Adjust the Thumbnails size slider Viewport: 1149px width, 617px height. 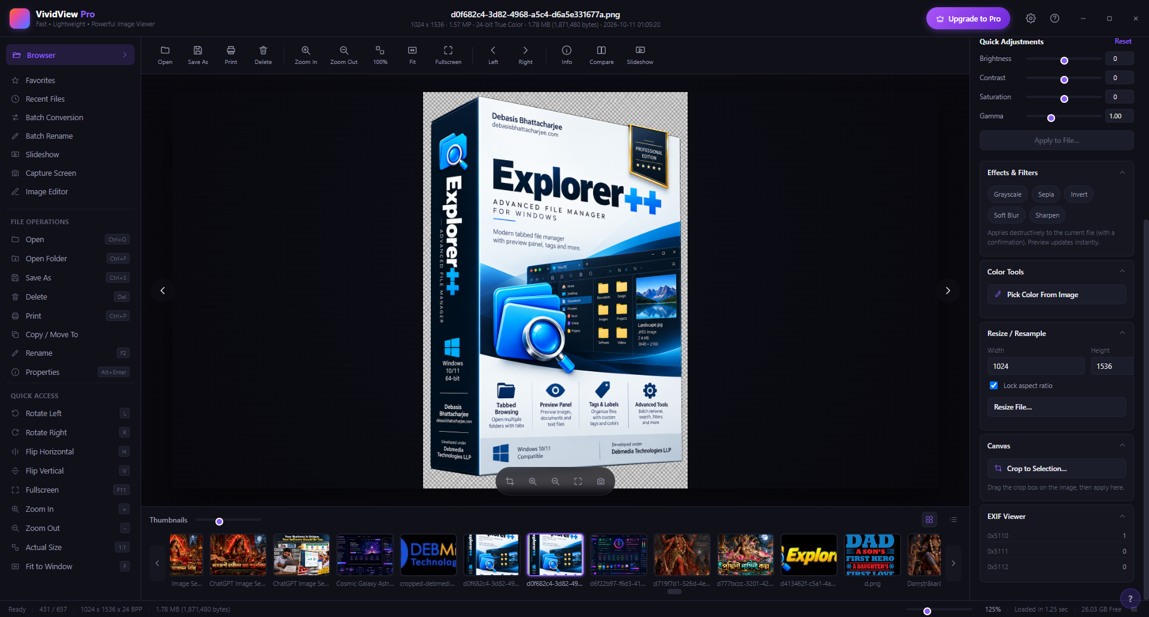coord(219,521)
